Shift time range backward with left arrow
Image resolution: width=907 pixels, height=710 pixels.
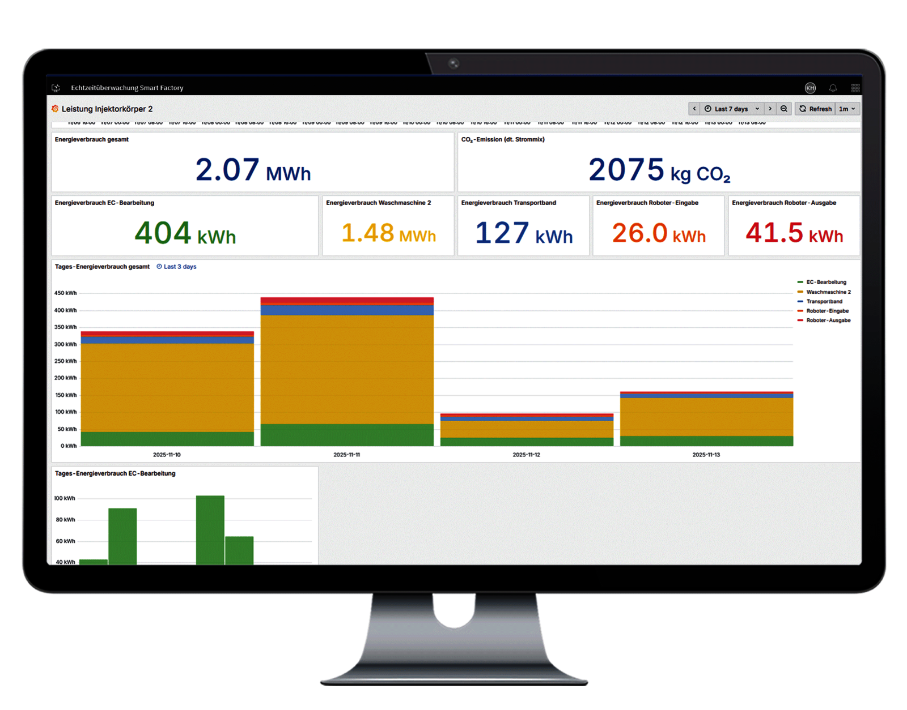(x=694, y=109)
